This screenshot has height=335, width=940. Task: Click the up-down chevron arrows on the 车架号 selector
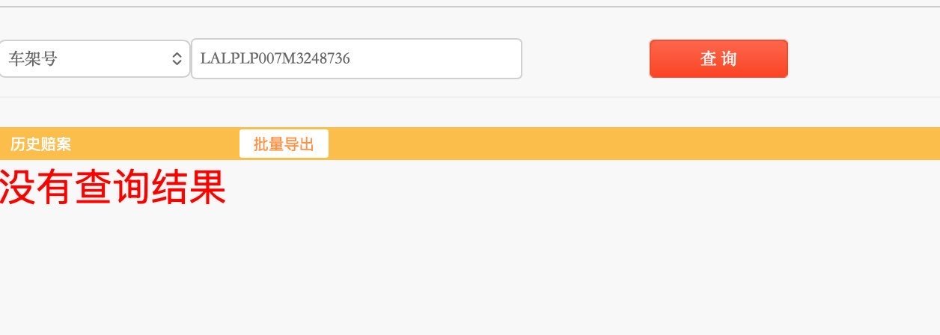point(177,58)
